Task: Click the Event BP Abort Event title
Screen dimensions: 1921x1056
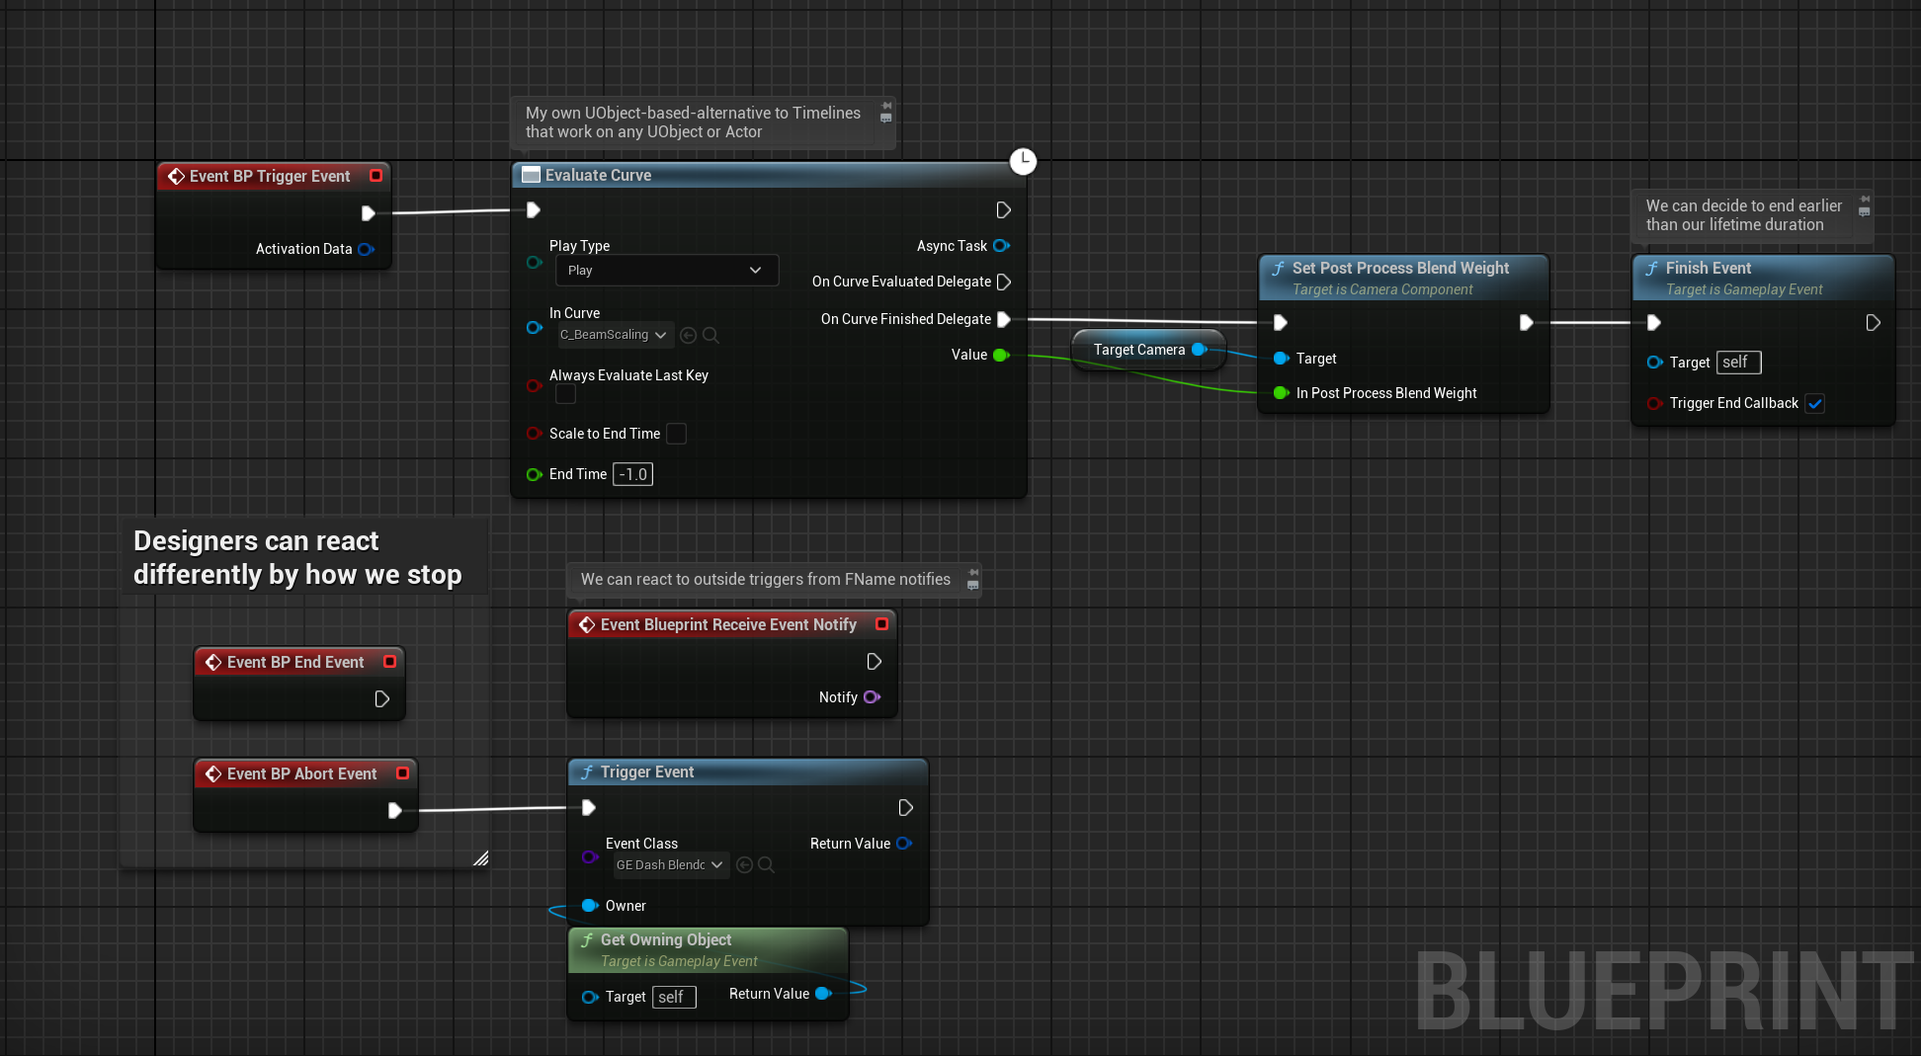Action: click(301, 774)
